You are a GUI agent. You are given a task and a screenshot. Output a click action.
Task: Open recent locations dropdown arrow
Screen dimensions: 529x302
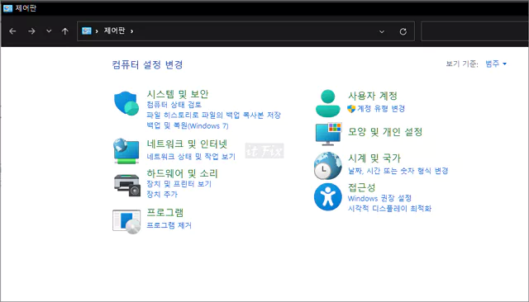pyautogui.click(x=49, y=31)
